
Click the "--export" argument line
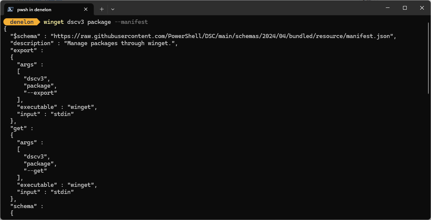click(40, 93)
